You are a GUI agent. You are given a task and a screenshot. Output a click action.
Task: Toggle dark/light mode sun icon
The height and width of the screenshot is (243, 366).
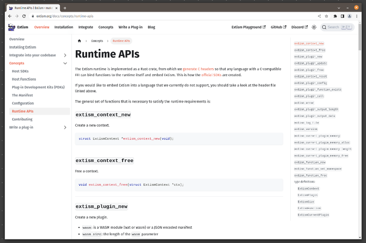[x=314, y=27]
